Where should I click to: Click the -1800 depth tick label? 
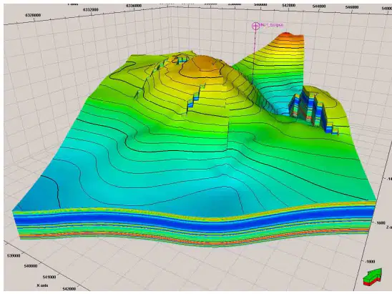pyautogui.click(x=370, y=262)
